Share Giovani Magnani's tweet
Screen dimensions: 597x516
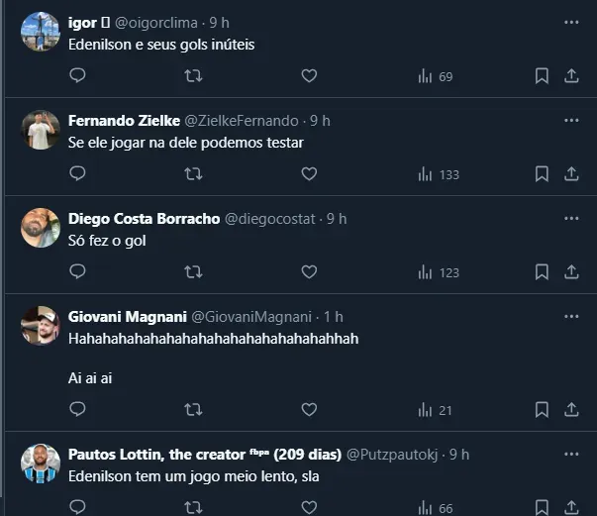coord(571,410)
